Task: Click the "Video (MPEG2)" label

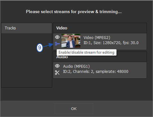Action: (x=97, y=38)
